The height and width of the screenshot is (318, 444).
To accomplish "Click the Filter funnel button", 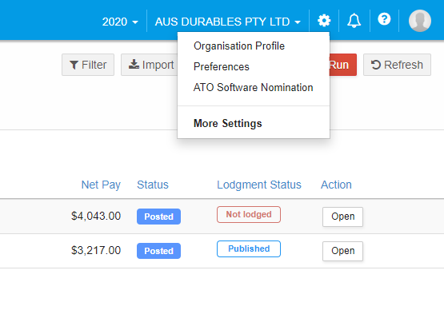I will click(88, 65).
